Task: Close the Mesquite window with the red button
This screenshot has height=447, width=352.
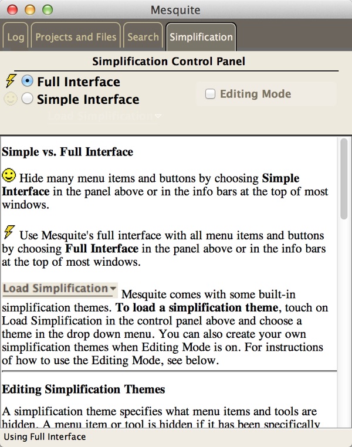Action: (12, 9)
